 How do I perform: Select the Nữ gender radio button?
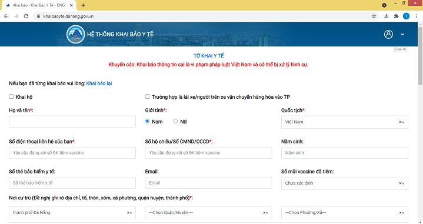tap(175, 121)
